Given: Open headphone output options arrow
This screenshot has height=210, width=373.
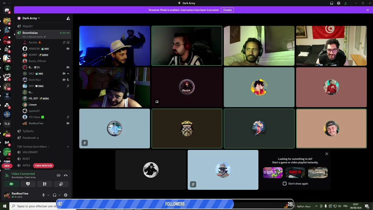Looking at the screenshot, I should point(59,195).
